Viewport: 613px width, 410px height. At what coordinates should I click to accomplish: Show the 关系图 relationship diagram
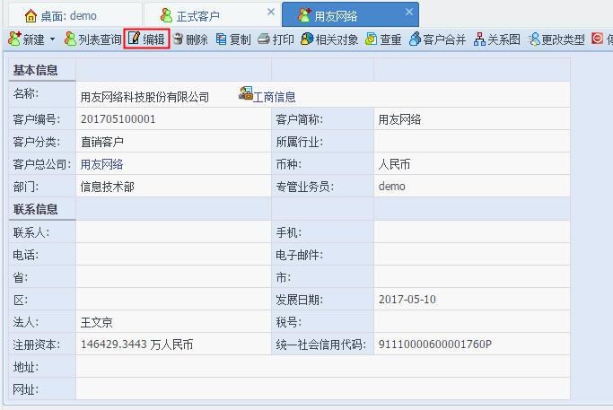click(x=497, y=39)
